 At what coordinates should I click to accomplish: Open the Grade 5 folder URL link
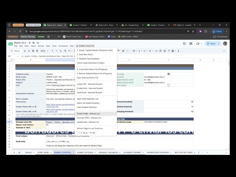(60, 105)
